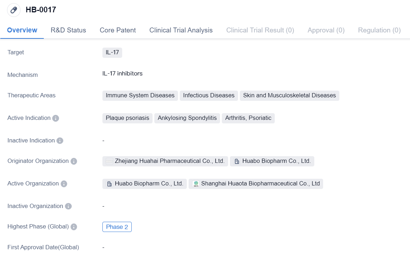The width and height of the screenshot is (410, 257).
Task: Select the Overview tab
Action: 22,30
